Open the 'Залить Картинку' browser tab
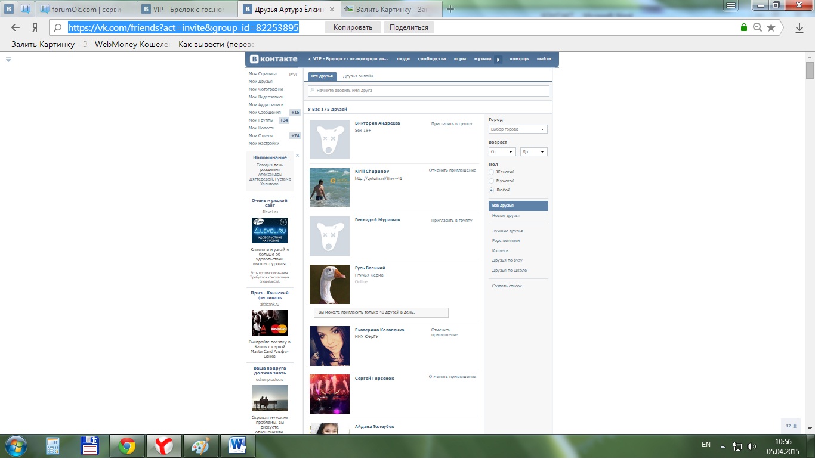Viewport: 815px width, 459px height. (x=391, y=9)
